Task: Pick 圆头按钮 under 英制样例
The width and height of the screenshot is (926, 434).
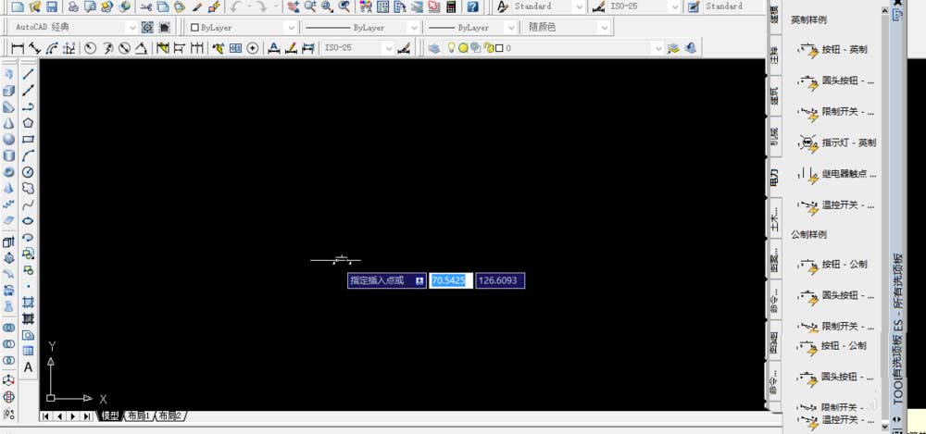Action: 836,81
